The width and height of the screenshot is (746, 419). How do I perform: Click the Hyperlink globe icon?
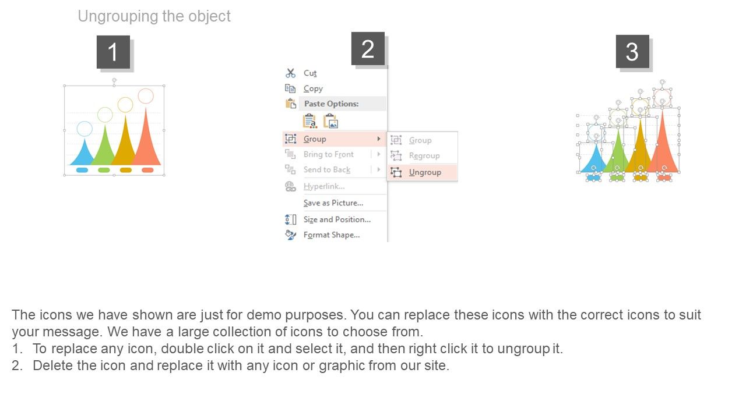click(290, 186)
